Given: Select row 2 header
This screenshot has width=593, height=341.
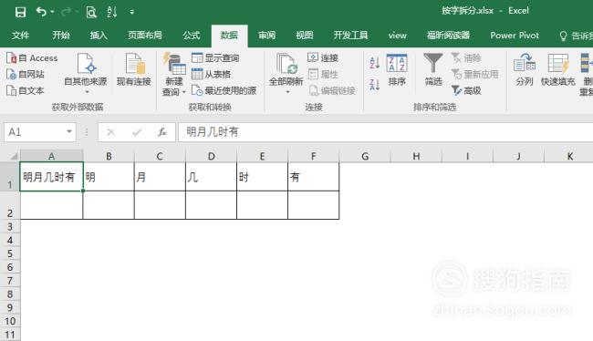Looking at the screenshot, I should click(10, 205).
